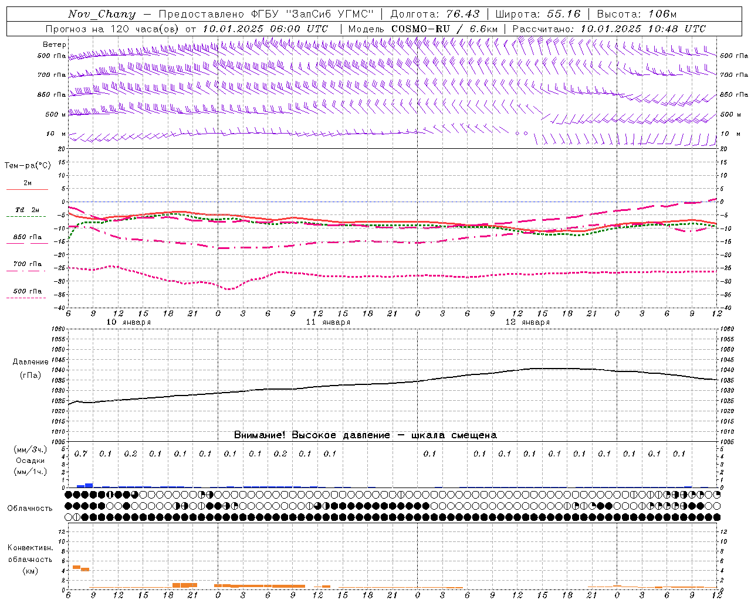Click the "Конвективн." convective cloud label
This screenshot has height=600, width=751.
pos(30,548)
